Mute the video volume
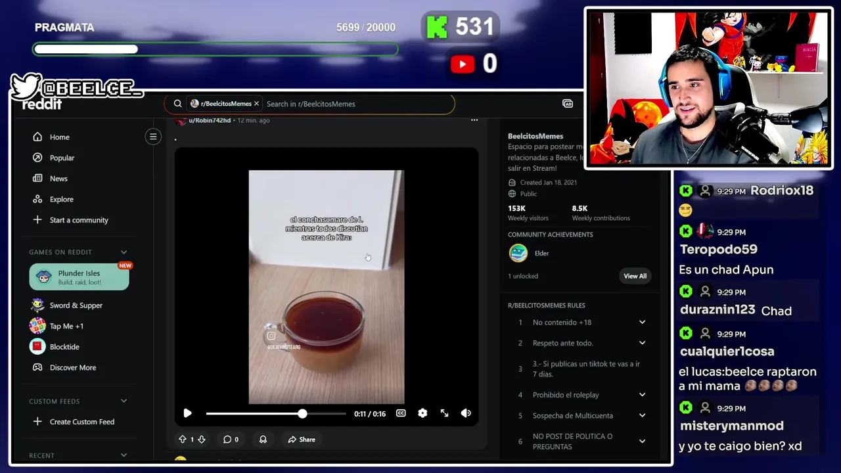 click(x=466, y=413)
